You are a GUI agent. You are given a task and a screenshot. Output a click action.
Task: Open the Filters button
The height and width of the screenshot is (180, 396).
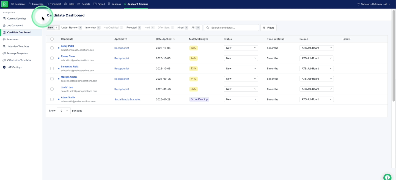268,28
